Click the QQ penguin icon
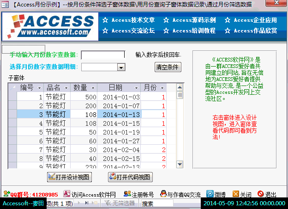Viewport: 288px width, 209px height. pyautogui.click(x=163, y=194)
